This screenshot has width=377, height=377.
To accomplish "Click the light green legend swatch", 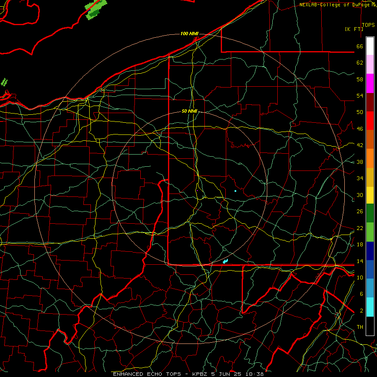I will pyautogui.click(x=370, y=232).
